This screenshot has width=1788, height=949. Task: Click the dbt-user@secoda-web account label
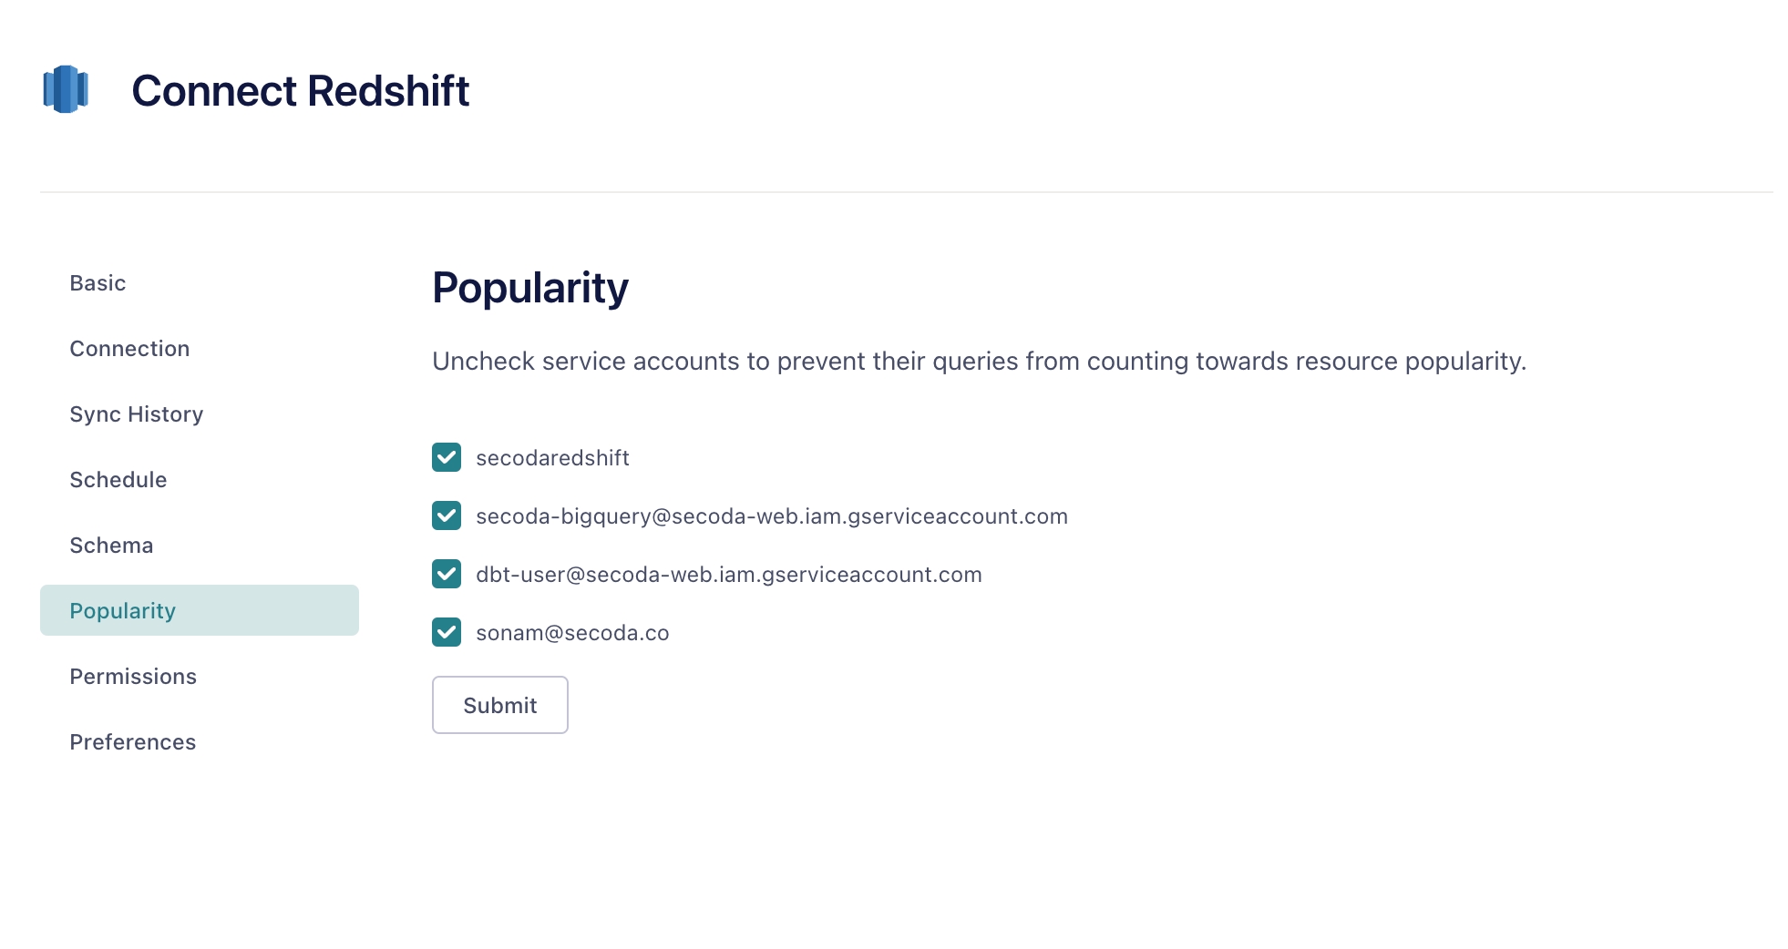728,575
